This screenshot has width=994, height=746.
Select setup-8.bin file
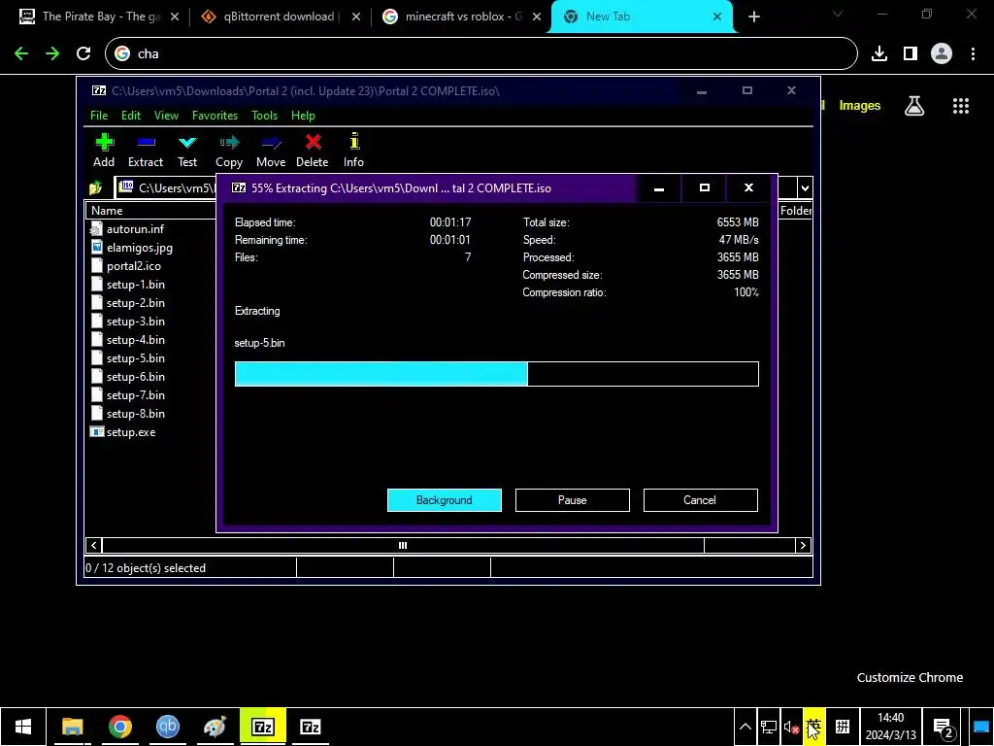click(x=136, y=413)
